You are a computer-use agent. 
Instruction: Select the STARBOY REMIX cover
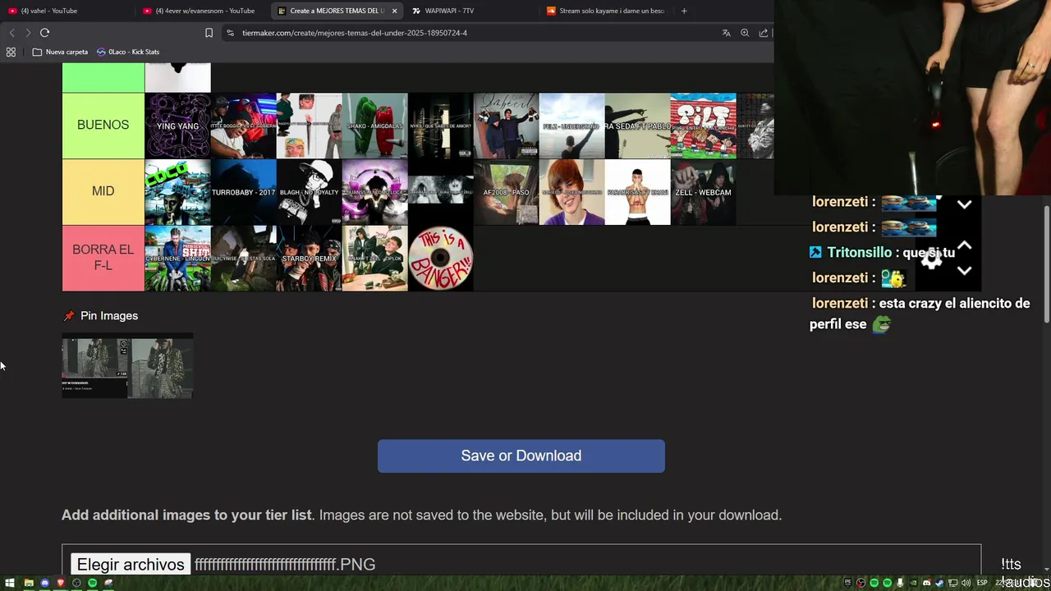point(309,259)
